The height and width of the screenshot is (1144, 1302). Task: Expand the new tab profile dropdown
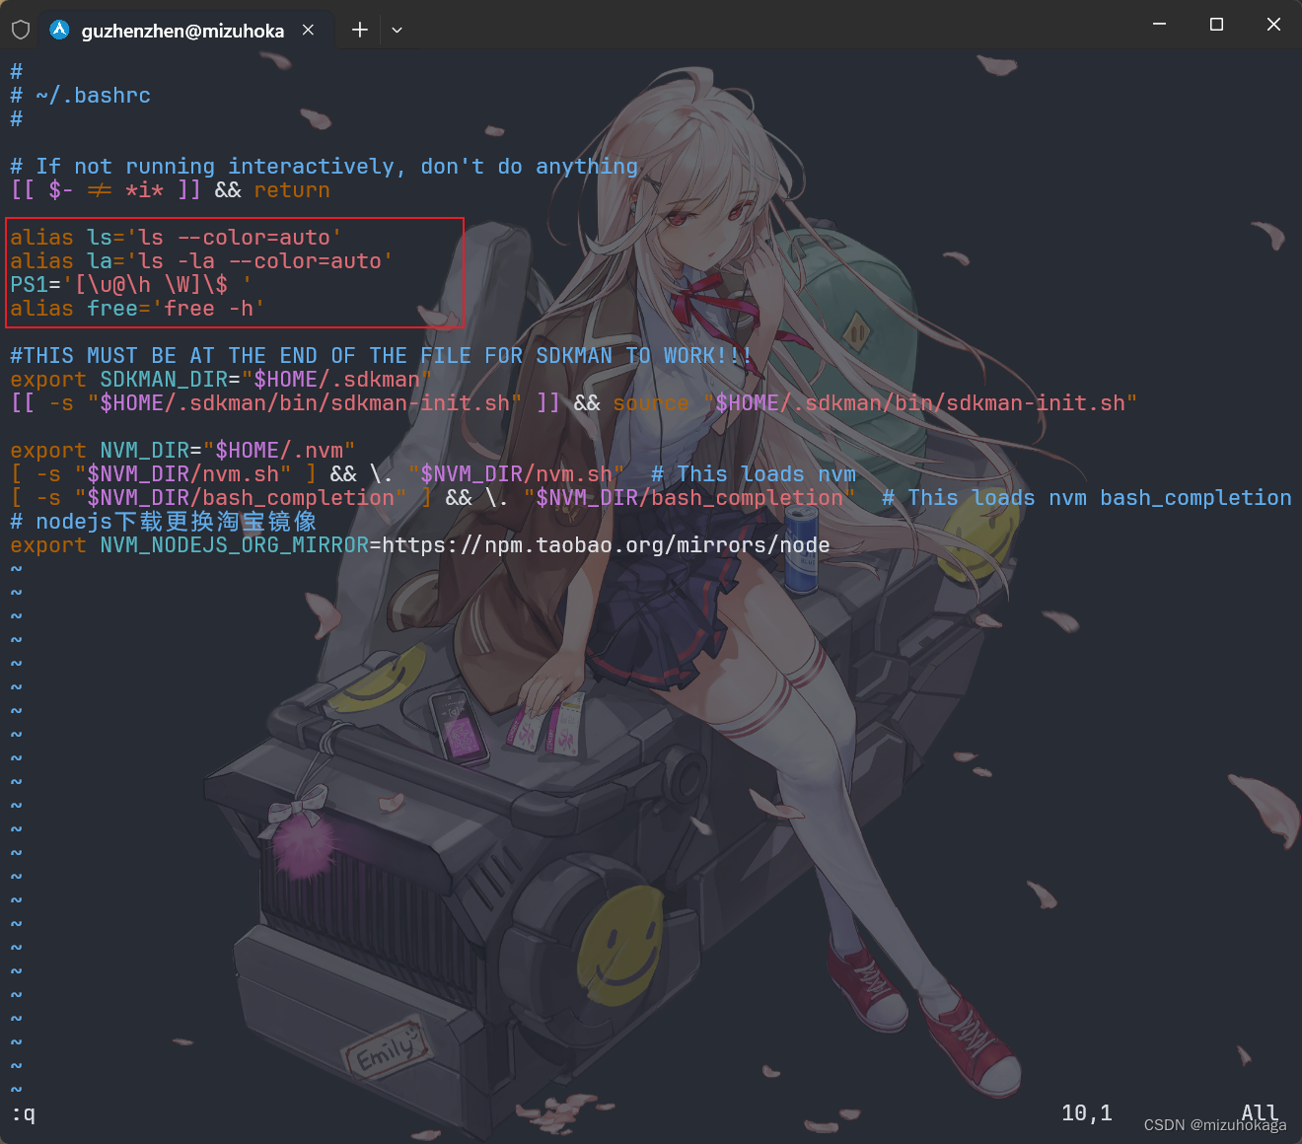(x=397, y=30)
